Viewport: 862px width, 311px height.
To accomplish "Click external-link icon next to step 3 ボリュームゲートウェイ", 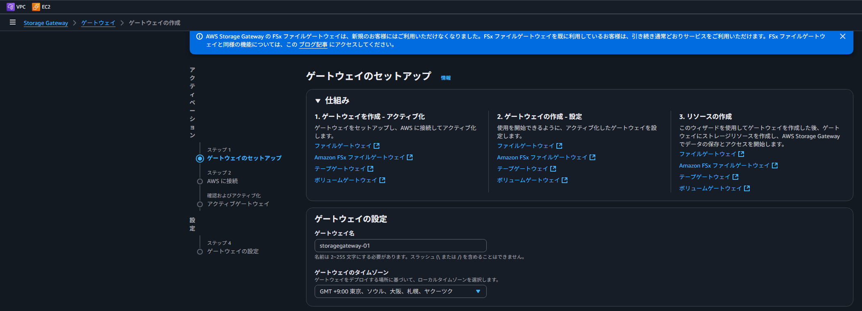I will 747,188.
